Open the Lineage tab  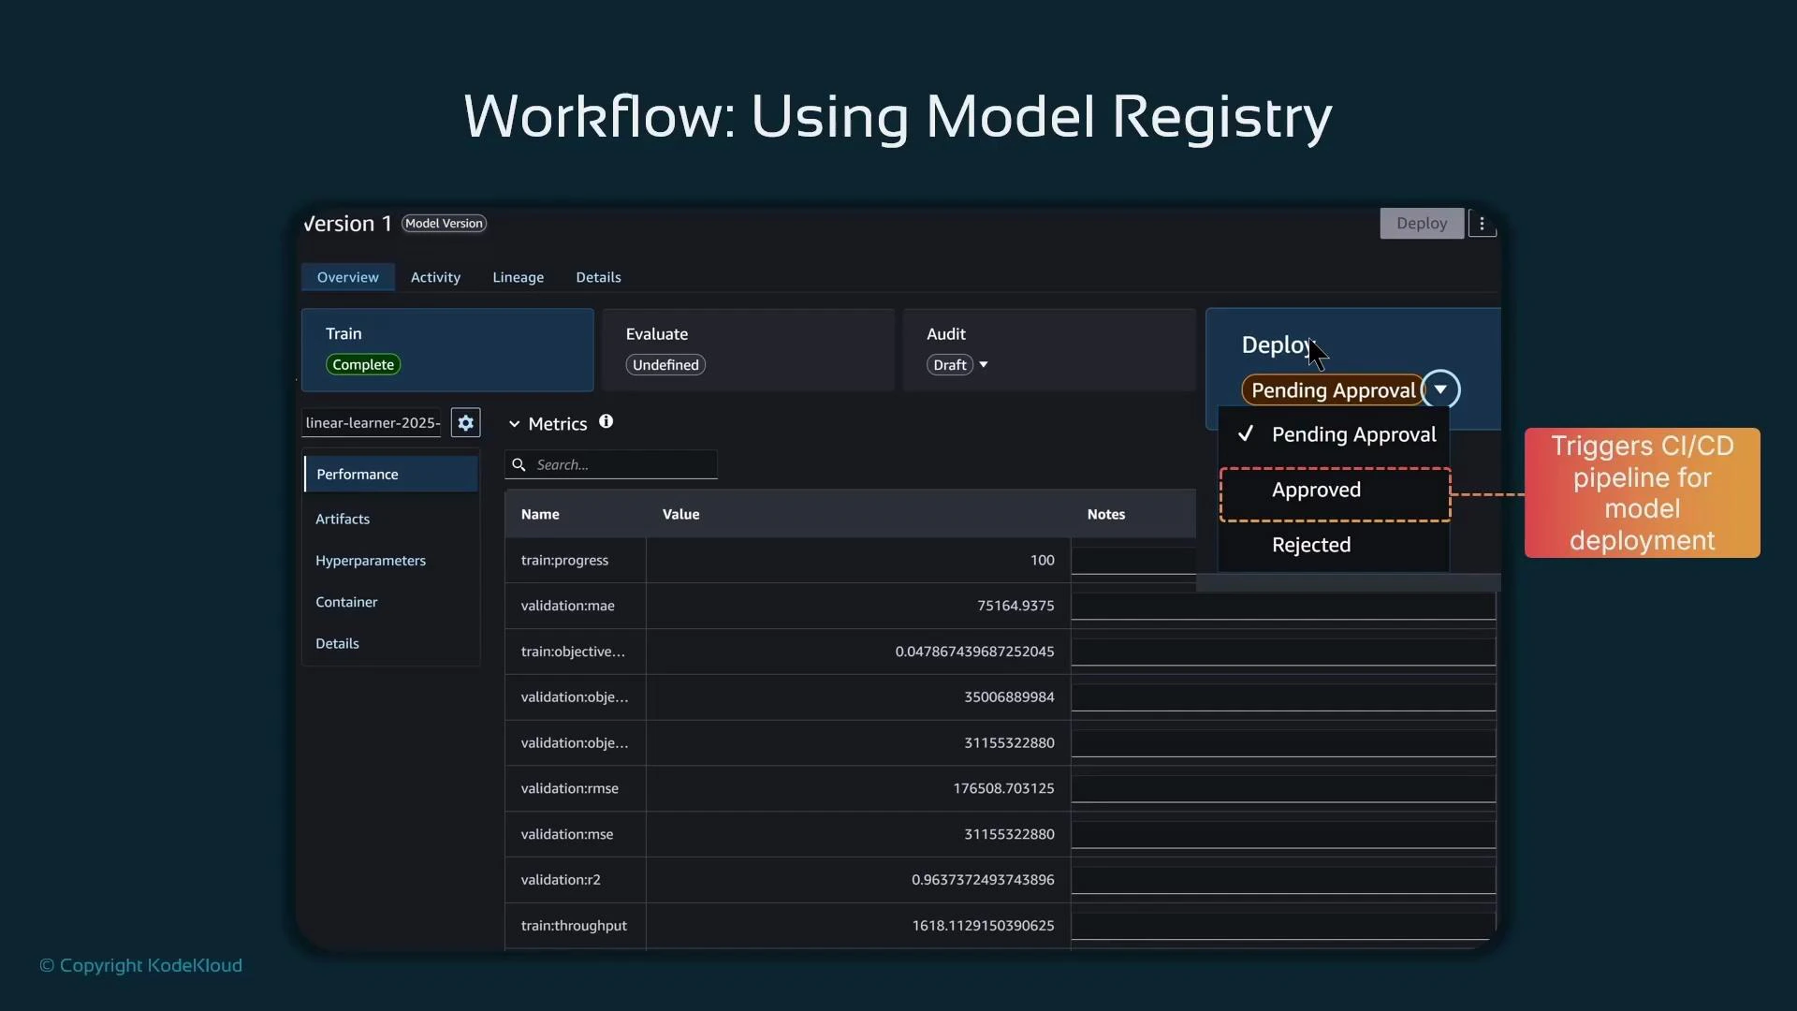tap(519, 277)
